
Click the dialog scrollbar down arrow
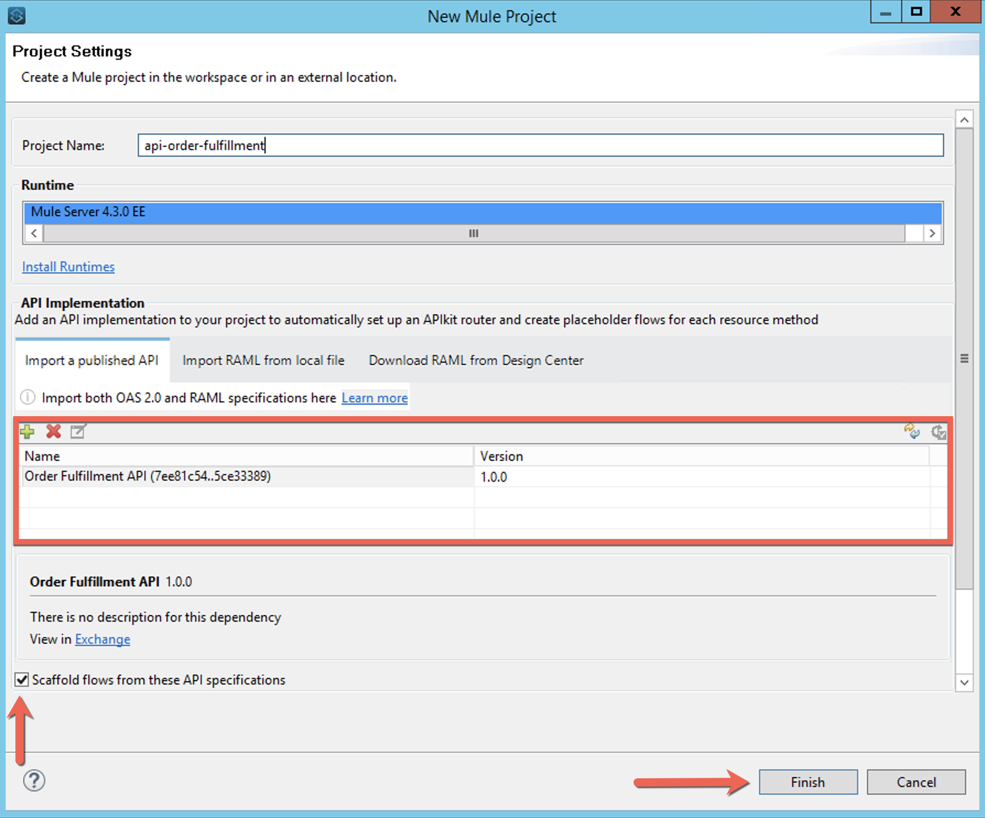pos(964,682)
